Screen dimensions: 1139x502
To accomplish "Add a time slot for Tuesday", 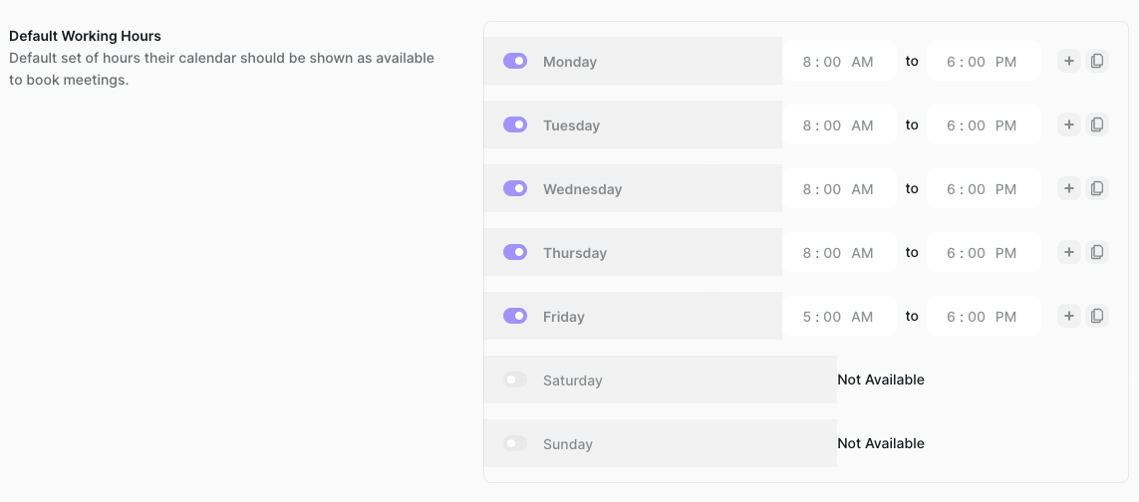I will coord(1068,125).
